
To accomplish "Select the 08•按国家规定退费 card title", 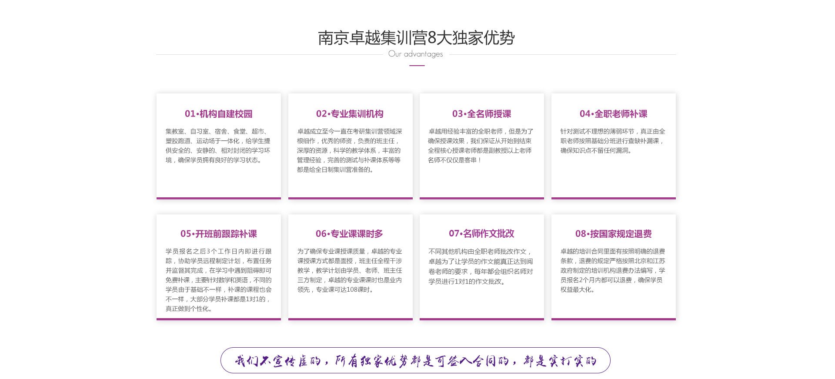I will click(x=613, y=234).
